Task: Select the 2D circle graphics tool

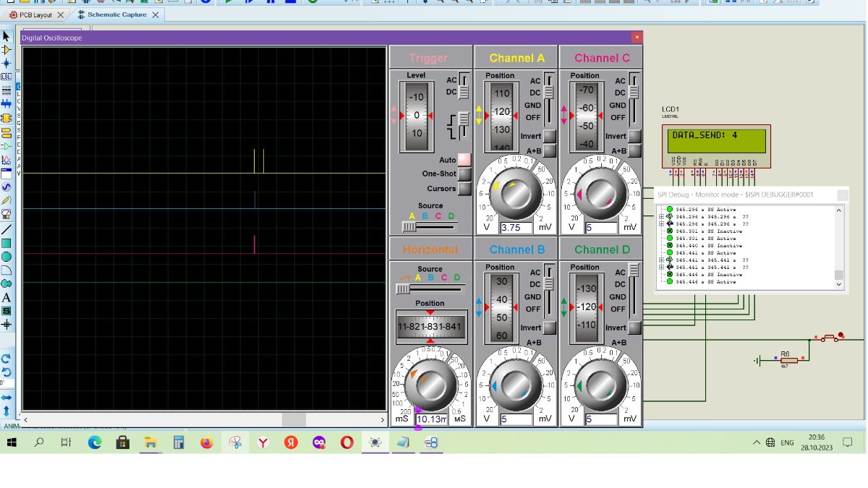Action: point(7,257)
